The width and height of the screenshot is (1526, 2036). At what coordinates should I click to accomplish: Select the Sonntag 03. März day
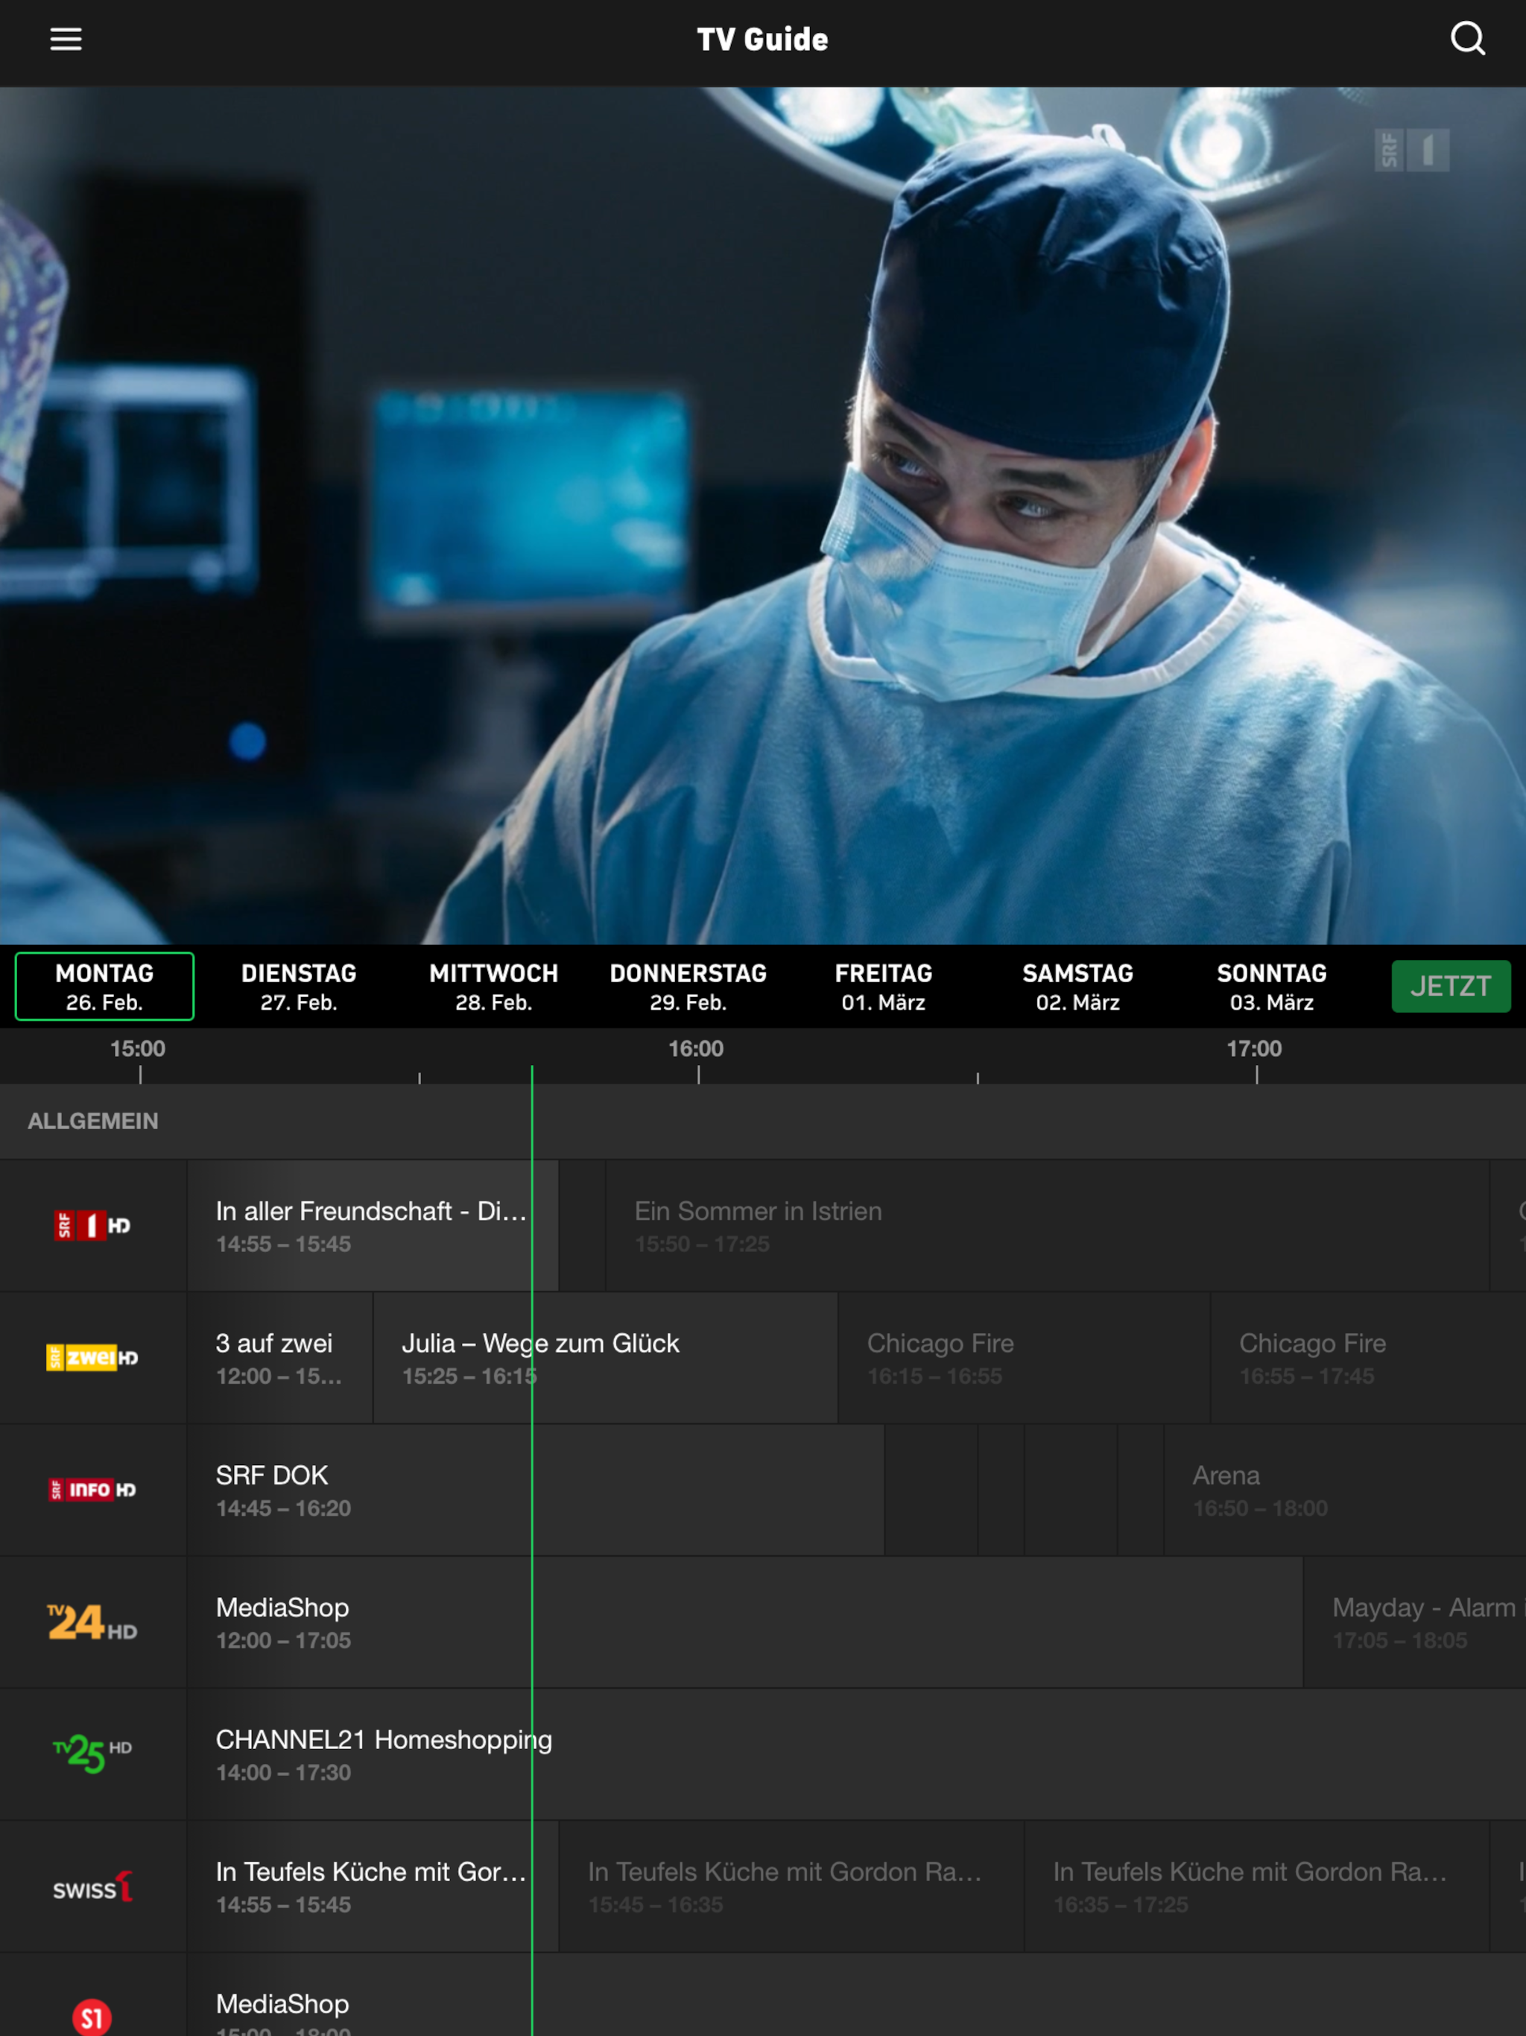point(1272,987)
